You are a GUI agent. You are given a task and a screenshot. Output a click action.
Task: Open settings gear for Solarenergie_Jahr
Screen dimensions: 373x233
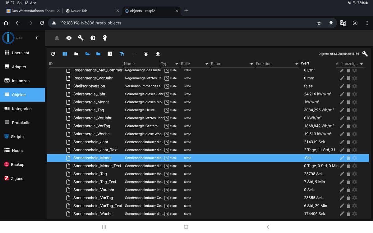pyautogui.click(x=355, y=94)
